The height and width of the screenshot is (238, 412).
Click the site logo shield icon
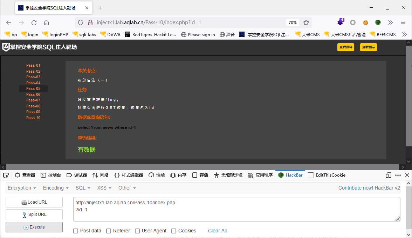point(6,47)
